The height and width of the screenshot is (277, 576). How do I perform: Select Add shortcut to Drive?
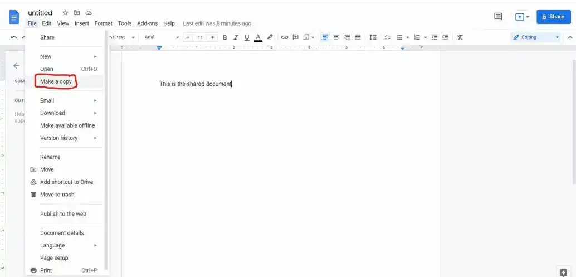[64, 182]
